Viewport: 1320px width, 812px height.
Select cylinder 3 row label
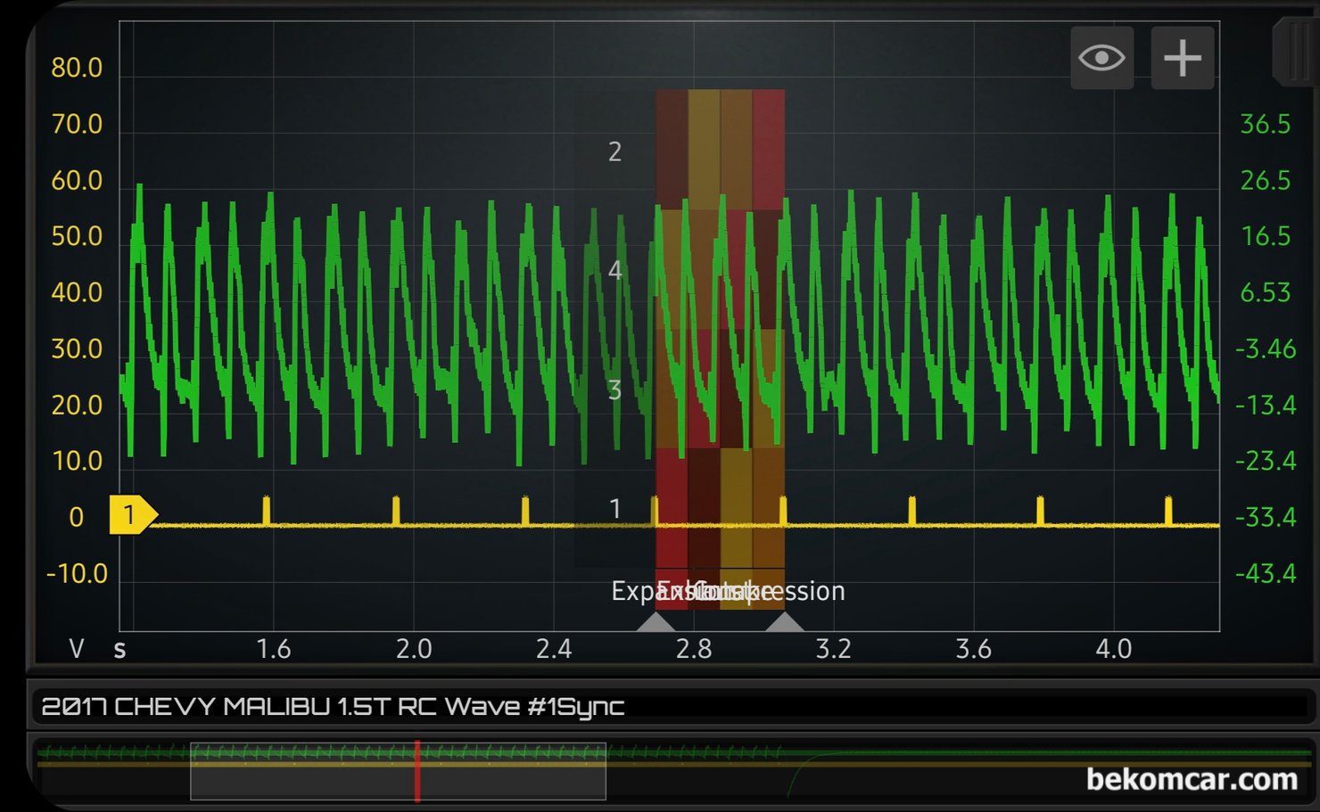click(615, 390)
